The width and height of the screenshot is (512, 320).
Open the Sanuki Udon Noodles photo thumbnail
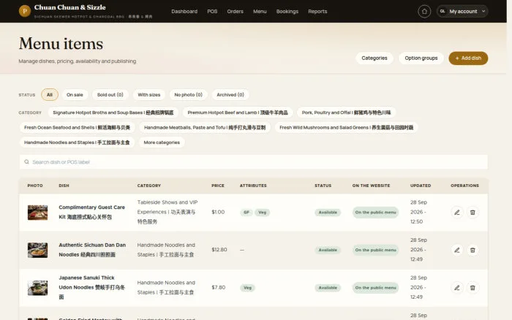(37, 288)
